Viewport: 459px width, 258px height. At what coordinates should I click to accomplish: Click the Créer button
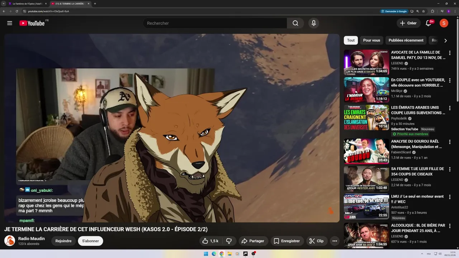408,23
